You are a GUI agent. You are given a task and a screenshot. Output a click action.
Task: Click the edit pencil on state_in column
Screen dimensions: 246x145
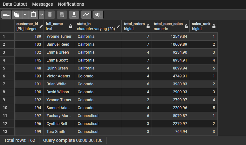118,26
